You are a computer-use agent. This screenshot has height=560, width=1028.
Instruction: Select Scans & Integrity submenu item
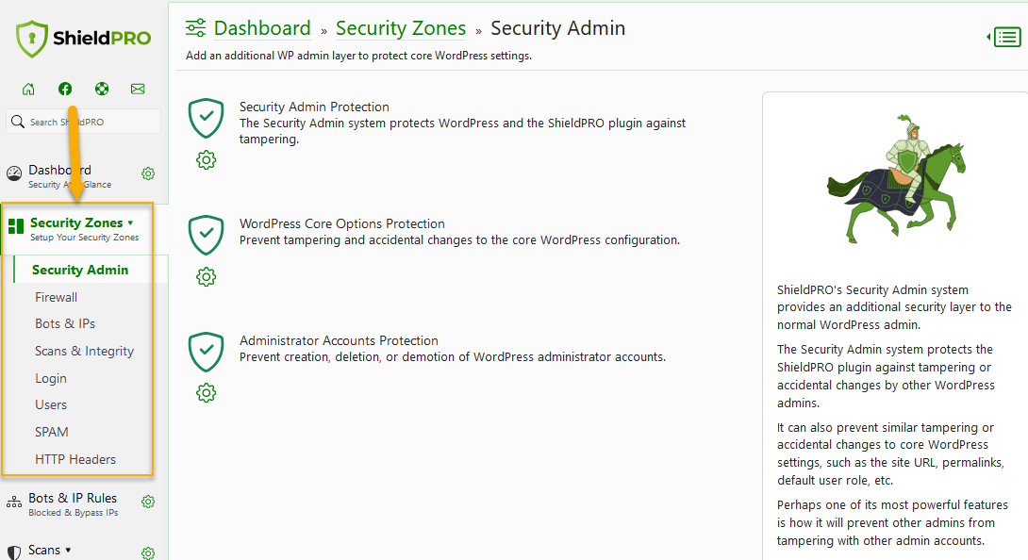[x=84, y=352]
